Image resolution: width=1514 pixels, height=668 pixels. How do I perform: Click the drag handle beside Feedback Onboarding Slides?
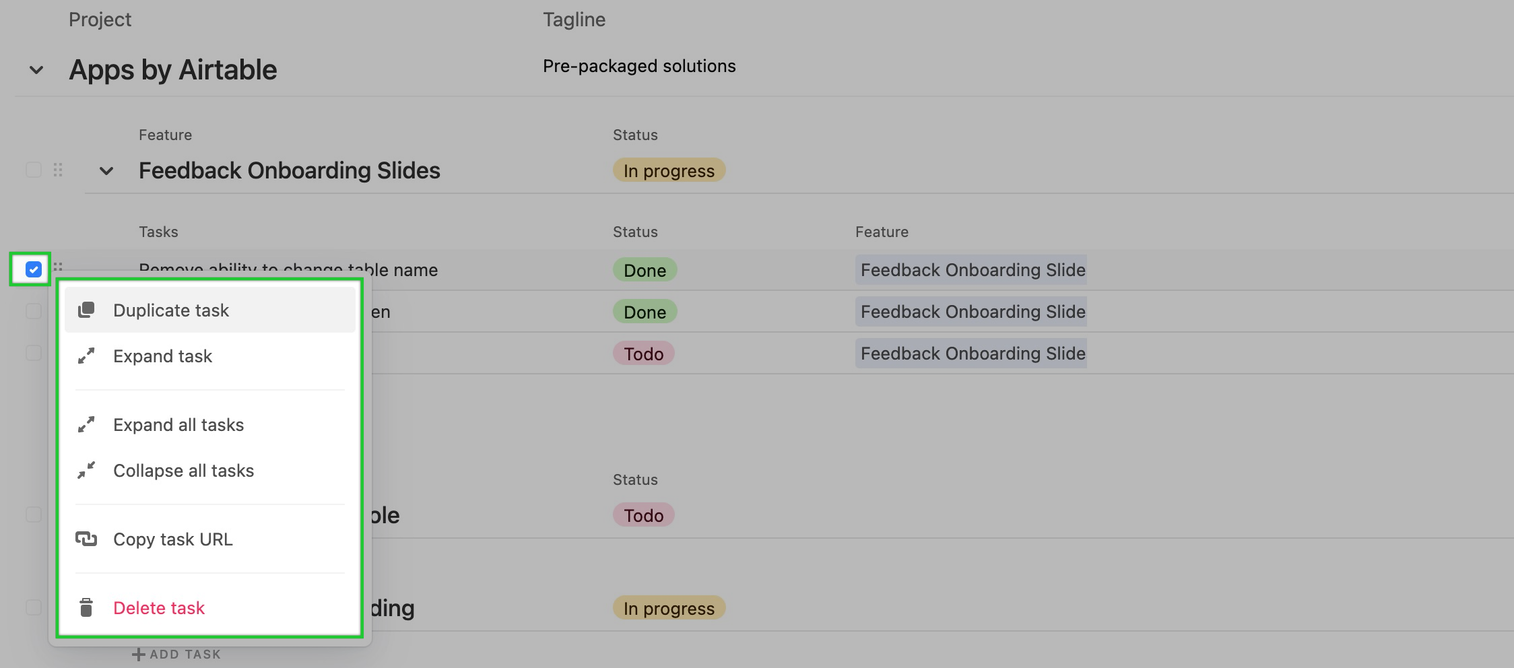[58, 170]
